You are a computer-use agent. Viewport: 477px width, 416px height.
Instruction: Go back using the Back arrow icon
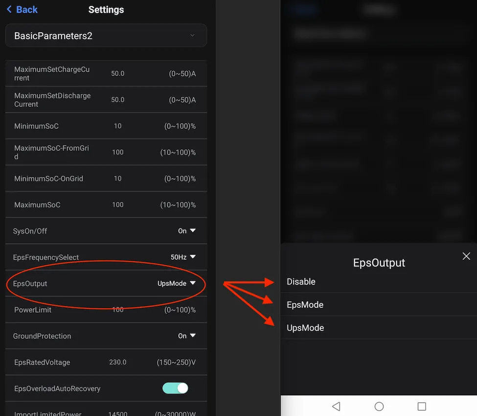9,9
